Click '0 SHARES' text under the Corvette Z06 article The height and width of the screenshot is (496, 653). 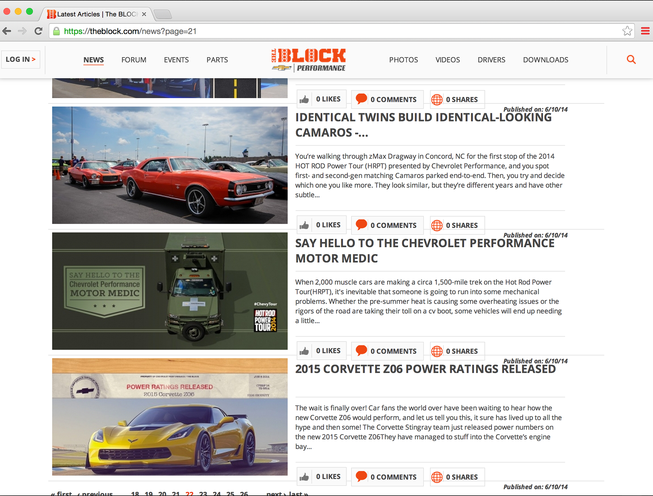(x=462, y=477)
